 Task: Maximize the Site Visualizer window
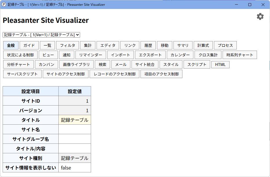pos(250,4)
